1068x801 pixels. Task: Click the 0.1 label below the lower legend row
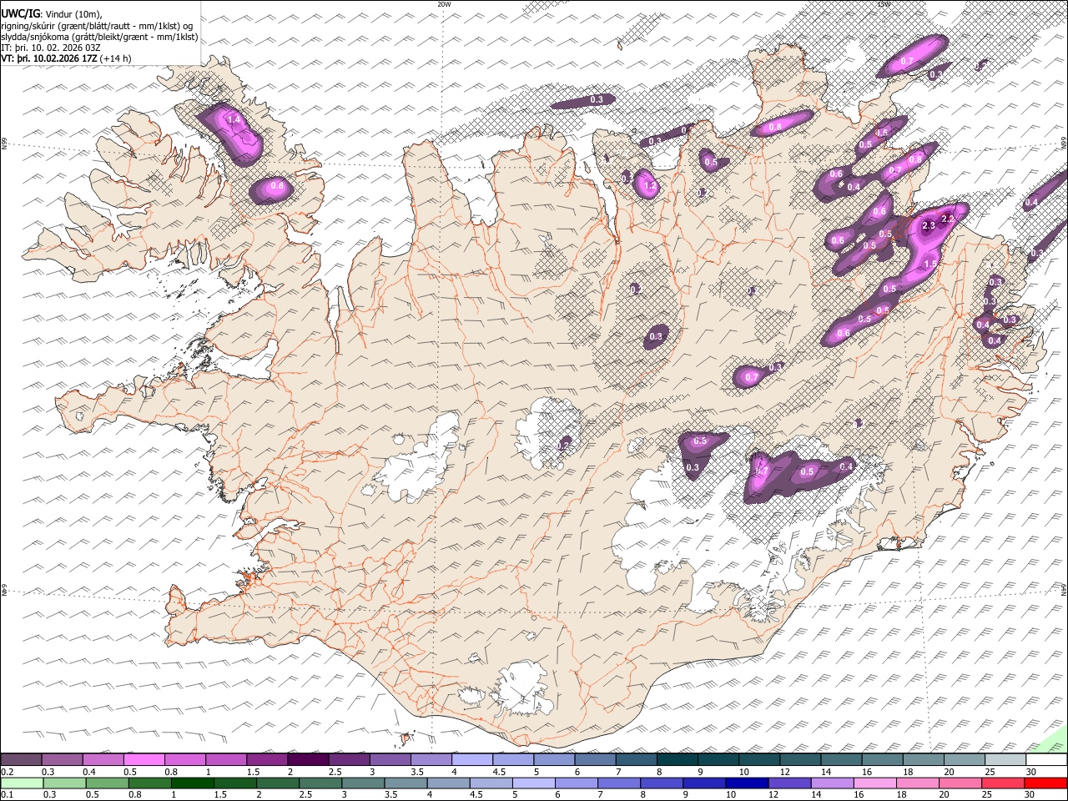7,795
